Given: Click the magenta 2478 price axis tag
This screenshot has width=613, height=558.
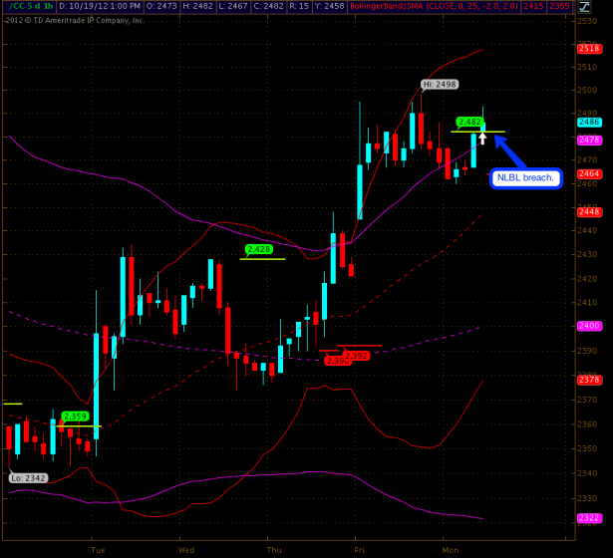Looking at the screenshot, I should (x=588, y=140).
